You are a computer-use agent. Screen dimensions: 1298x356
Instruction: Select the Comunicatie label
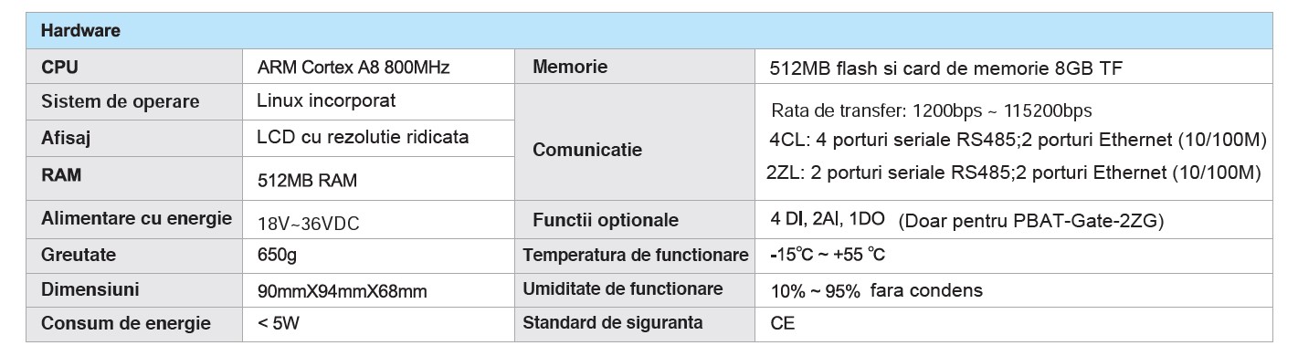click(586, 149)
